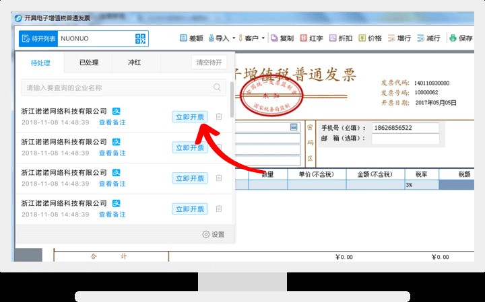Expand the 导入 dropdown arrow
This screenshot has height=302, width=485.
pyautogui.click(x=234, y=38)
